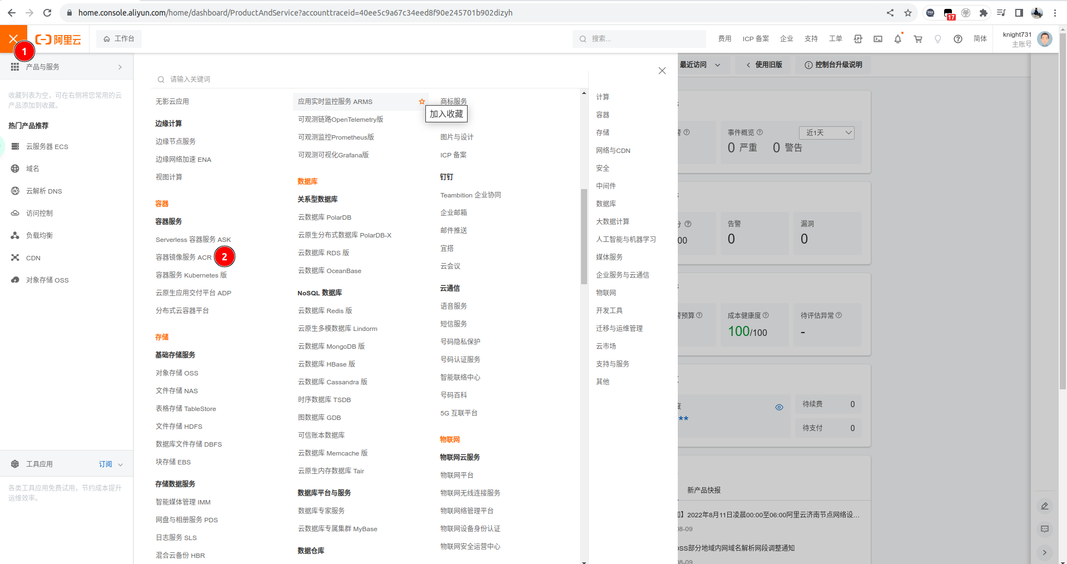Screen dimensions: 1067x564
Task: Open 容器镜像服务 ACR
Action: (x=183, y=258)
